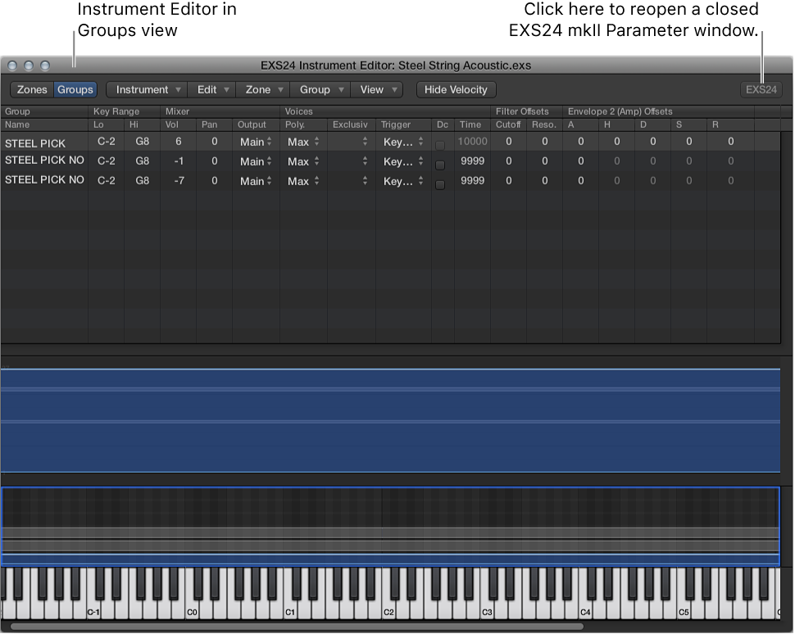Switch to the Zones view tab
The width and height of the screenshot is (795, 634).
(x=32, y=89)
